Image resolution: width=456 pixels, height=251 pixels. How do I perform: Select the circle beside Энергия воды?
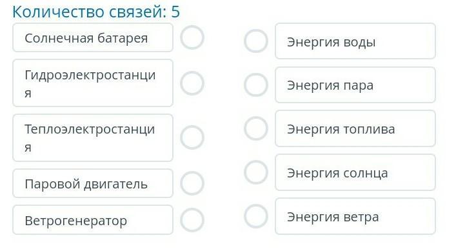point(256,41)
